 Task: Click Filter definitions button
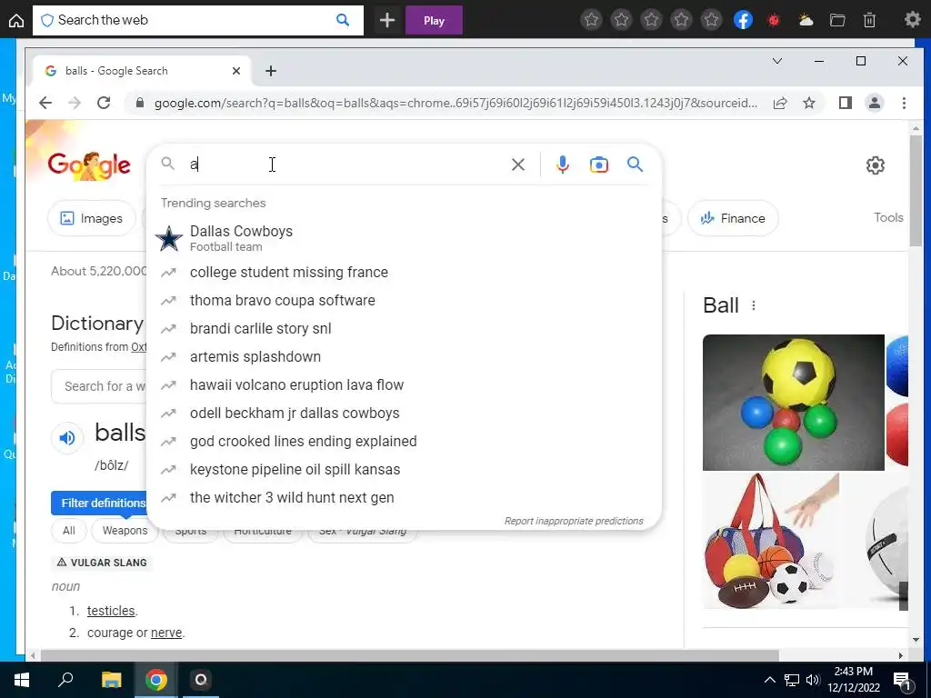click(x=99, y=503)
